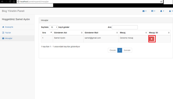Image resolution: width=173 pixels, height=99 pixels.
Task: Open the bell notifications dropdown
Action: [x=162, y=11]
